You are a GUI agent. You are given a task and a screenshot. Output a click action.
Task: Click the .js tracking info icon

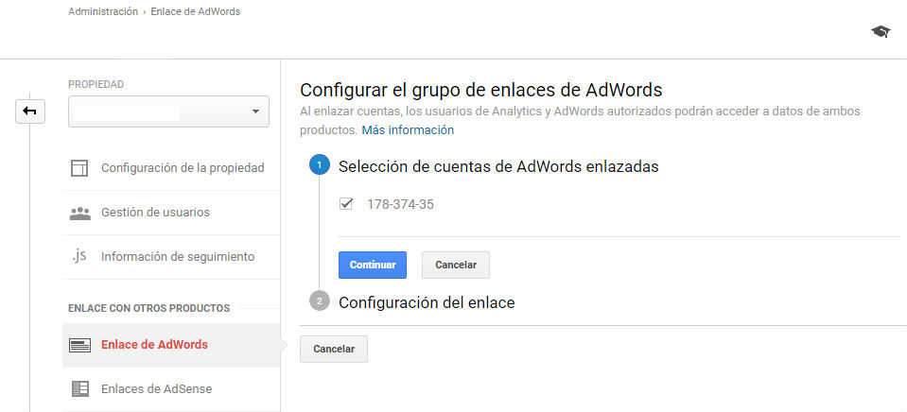(79, 256)
